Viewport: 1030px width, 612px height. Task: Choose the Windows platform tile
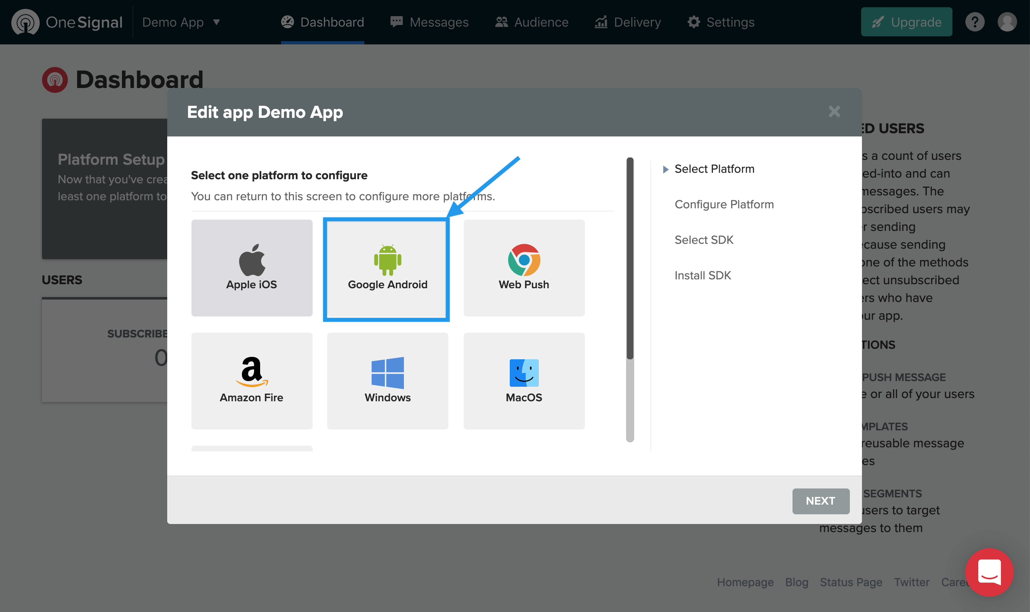coord(387,381)
